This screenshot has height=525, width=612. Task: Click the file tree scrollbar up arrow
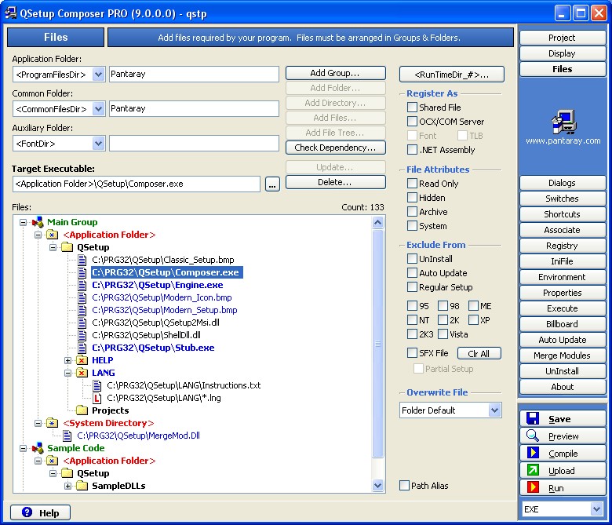pos(378,223)
